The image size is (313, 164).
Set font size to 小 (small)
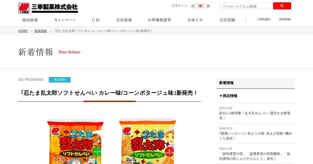(x=193, y=6)
